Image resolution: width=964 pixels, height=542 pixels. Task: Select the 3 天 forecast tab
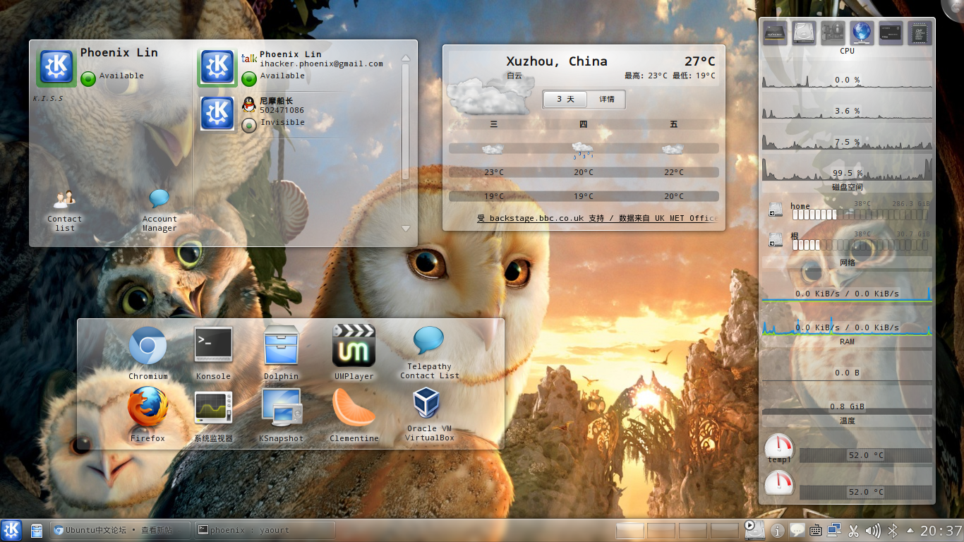coord(565,100)
